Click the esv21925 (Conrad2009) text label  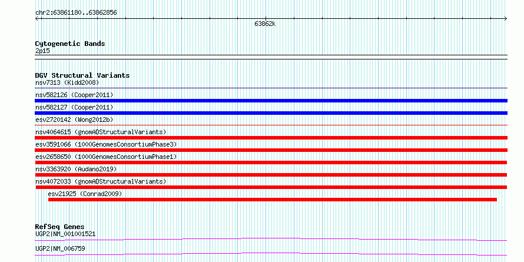tap(85, 194)
